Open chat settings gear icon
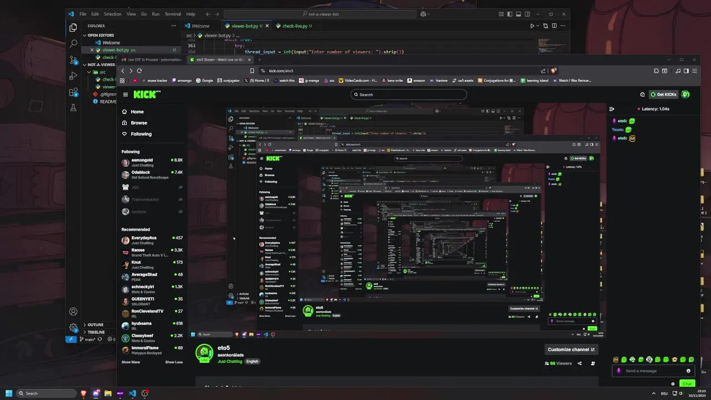711x400 pixels. click(x=673, y=384)
